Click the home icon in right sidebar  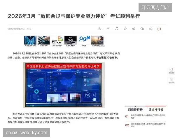coord(171,71)
